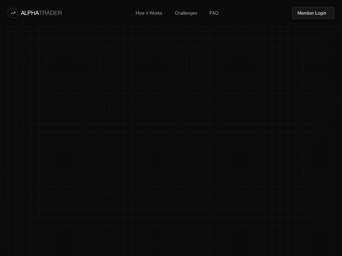The image size is (342, 256).
Task: Return home via the upward-trend logo icon
Action: coord(13,13)
